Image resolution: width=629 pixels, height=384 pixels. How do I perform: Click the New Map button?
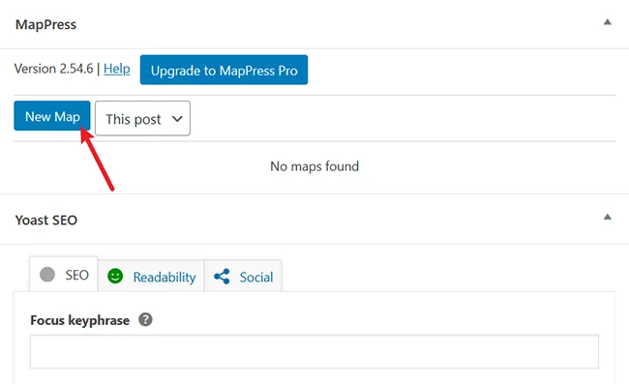click(x=51, y=116)
